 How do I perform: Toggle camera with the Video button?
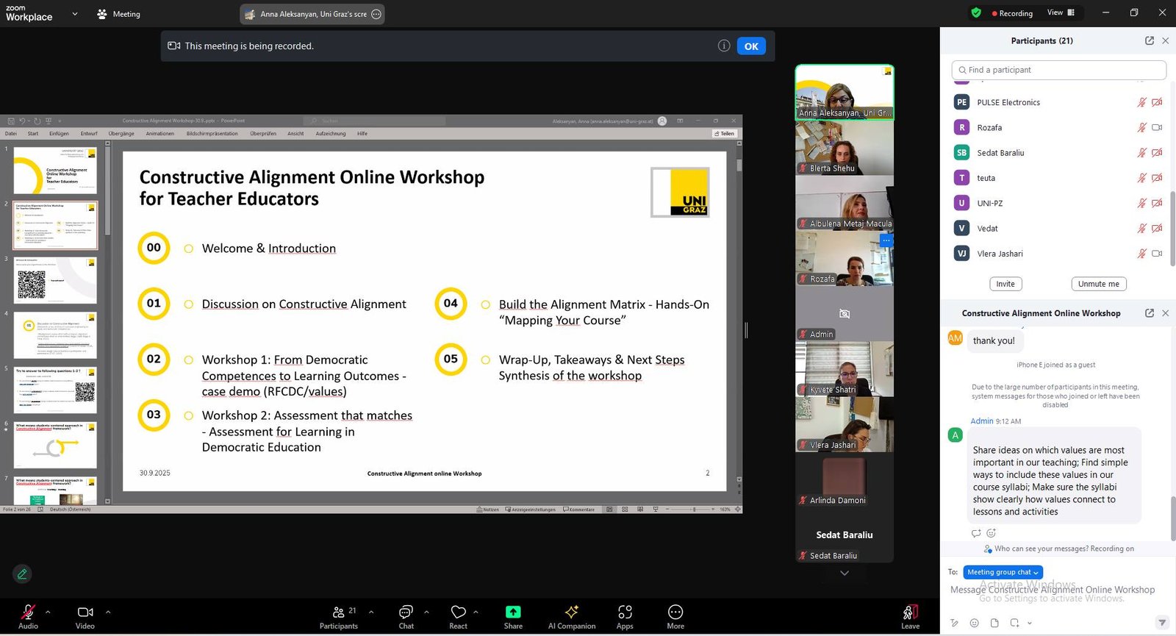coord(85,612)
